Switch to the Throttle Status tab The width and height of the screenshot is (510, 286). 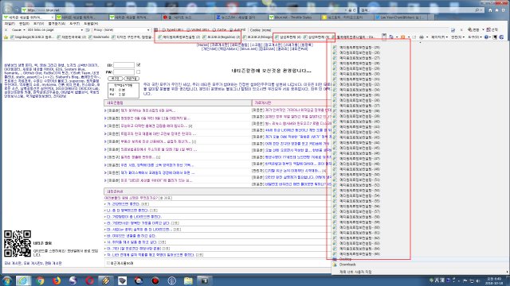[292, 17]
